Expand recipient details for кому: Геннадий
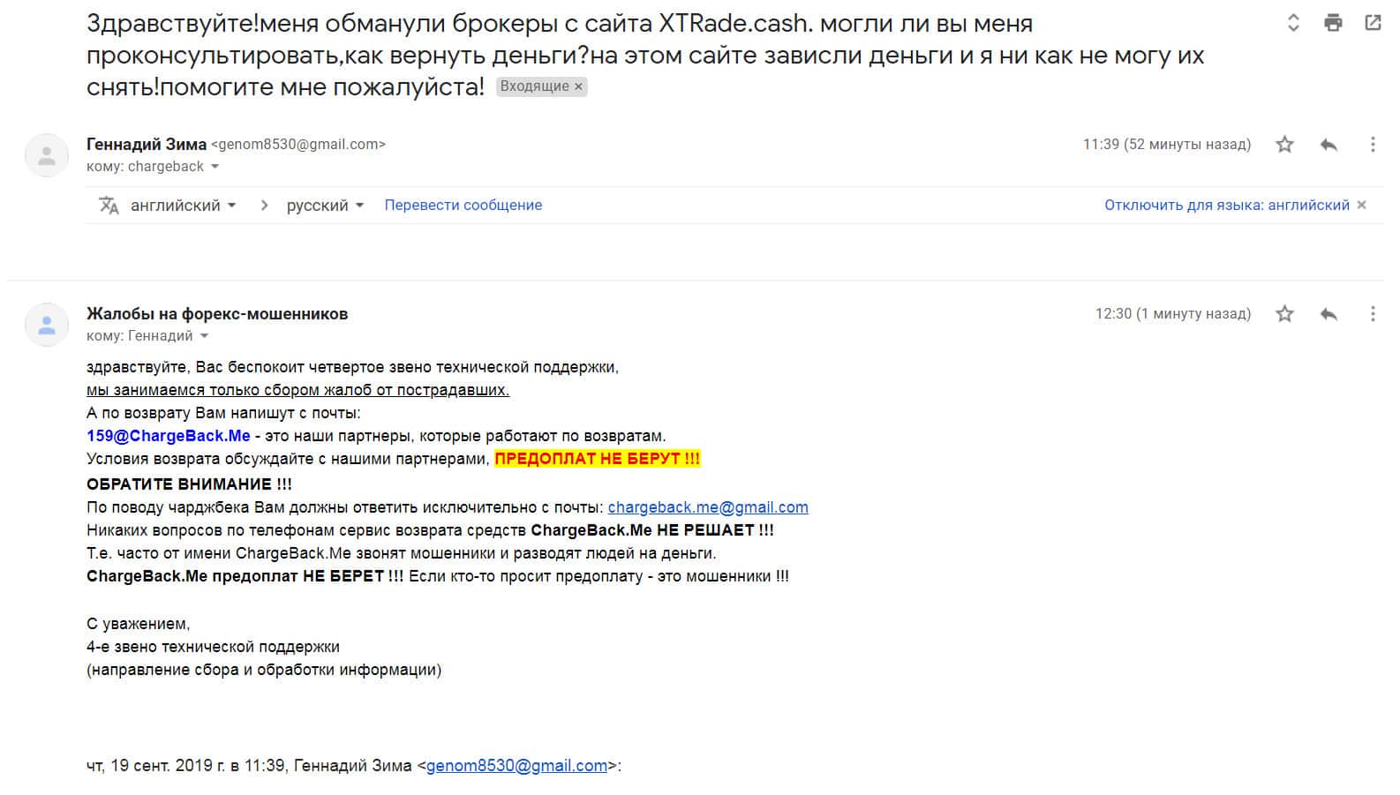The height and width of the screenshot is (795, 1400). tap(205, 336)
